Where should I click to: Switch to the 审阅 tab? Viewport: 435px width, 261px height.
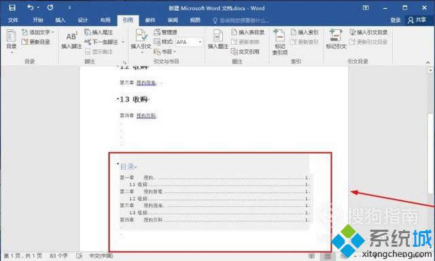(x=173, y=20)
